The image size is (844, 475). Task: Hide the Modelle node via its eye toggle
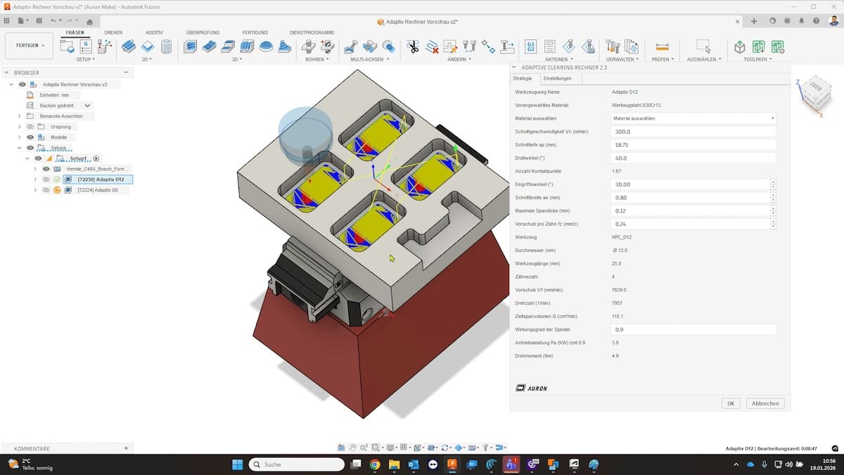30,137
